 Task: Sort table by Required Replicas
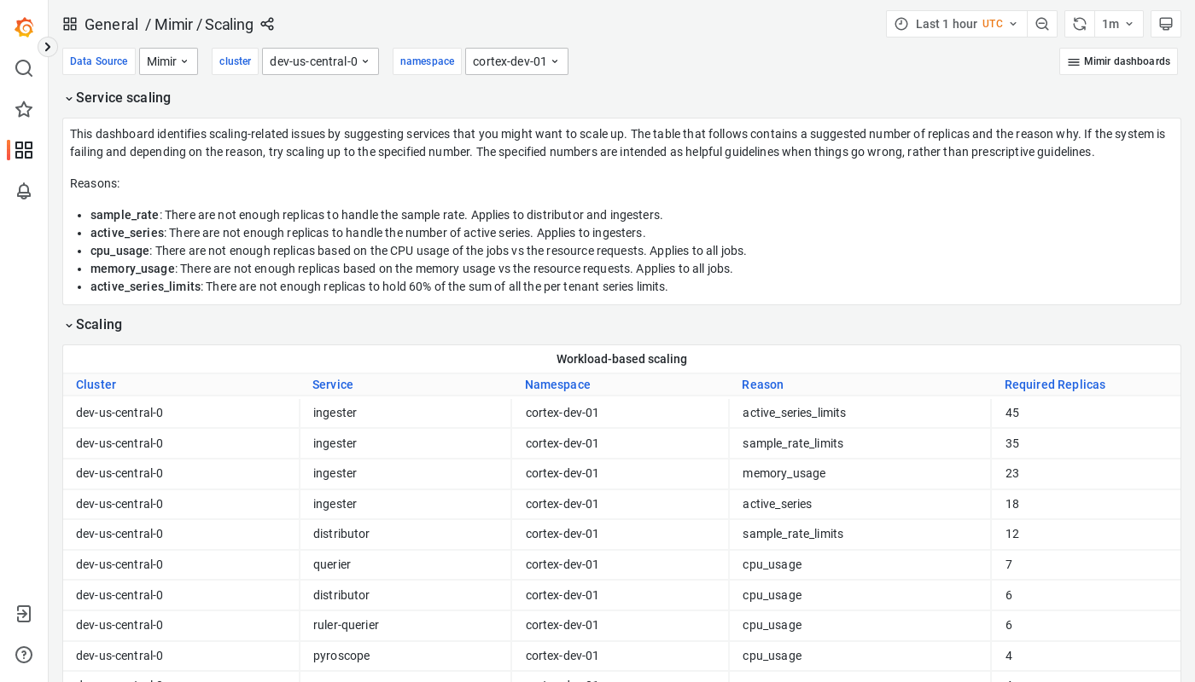[1055, 384]
